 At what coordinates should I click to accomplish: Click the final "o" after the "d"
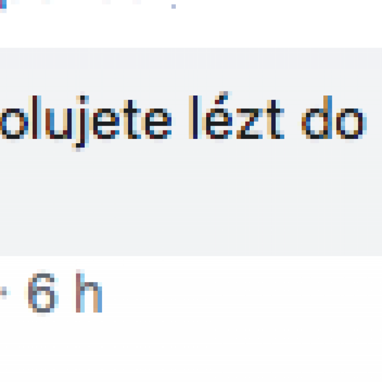350,124
